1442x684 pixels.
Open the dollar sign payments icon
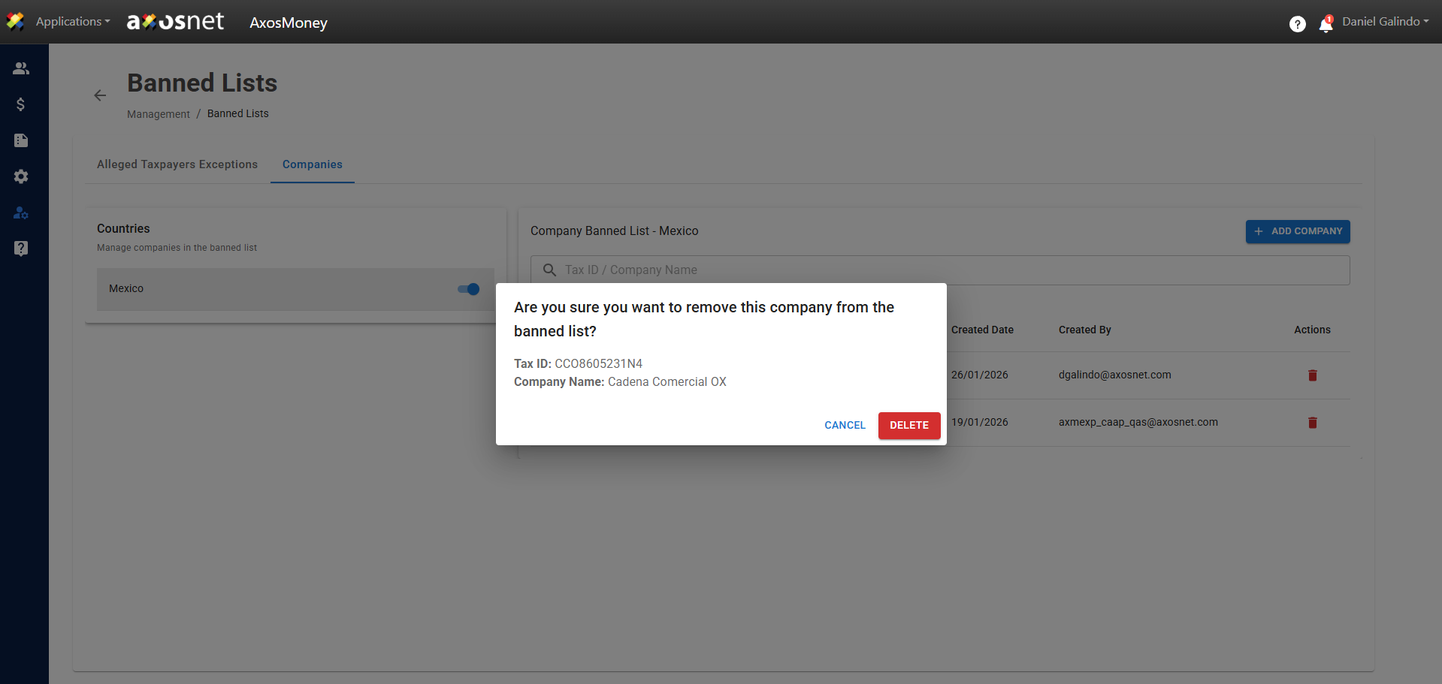[21, 104]
